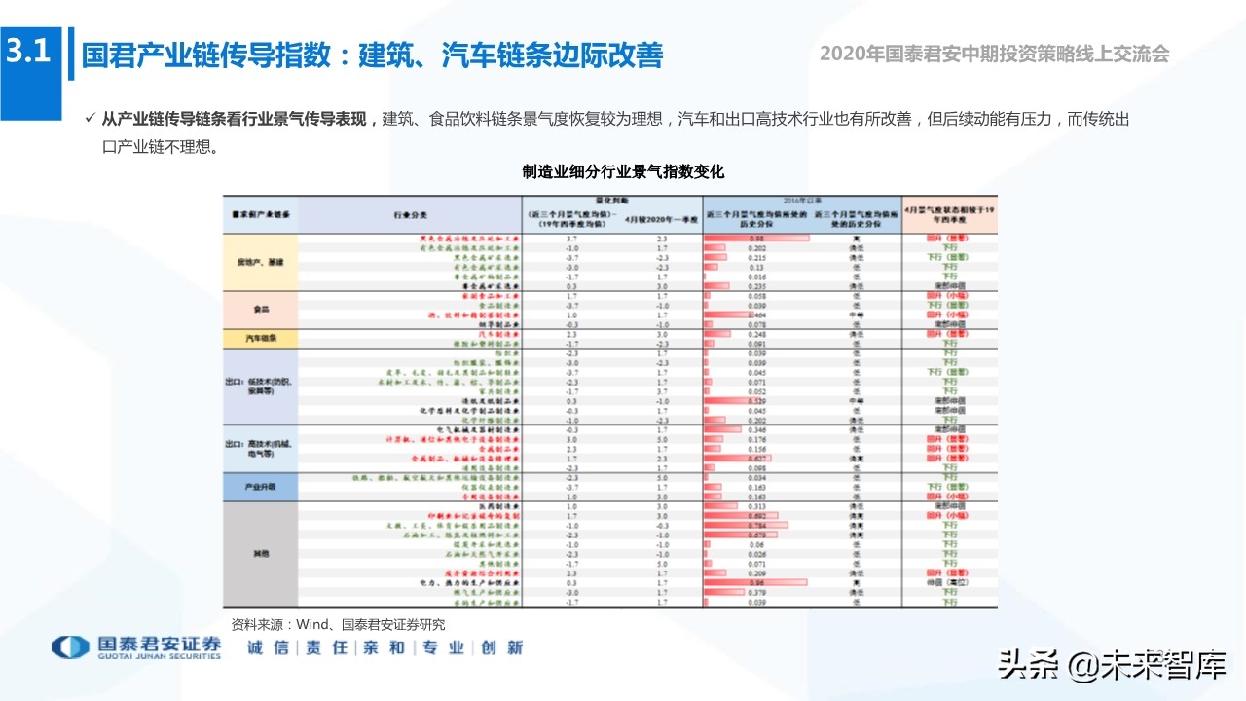1246x701 pixels.
Task: Click the 0.209 percentile value
Action: [757, 572]
